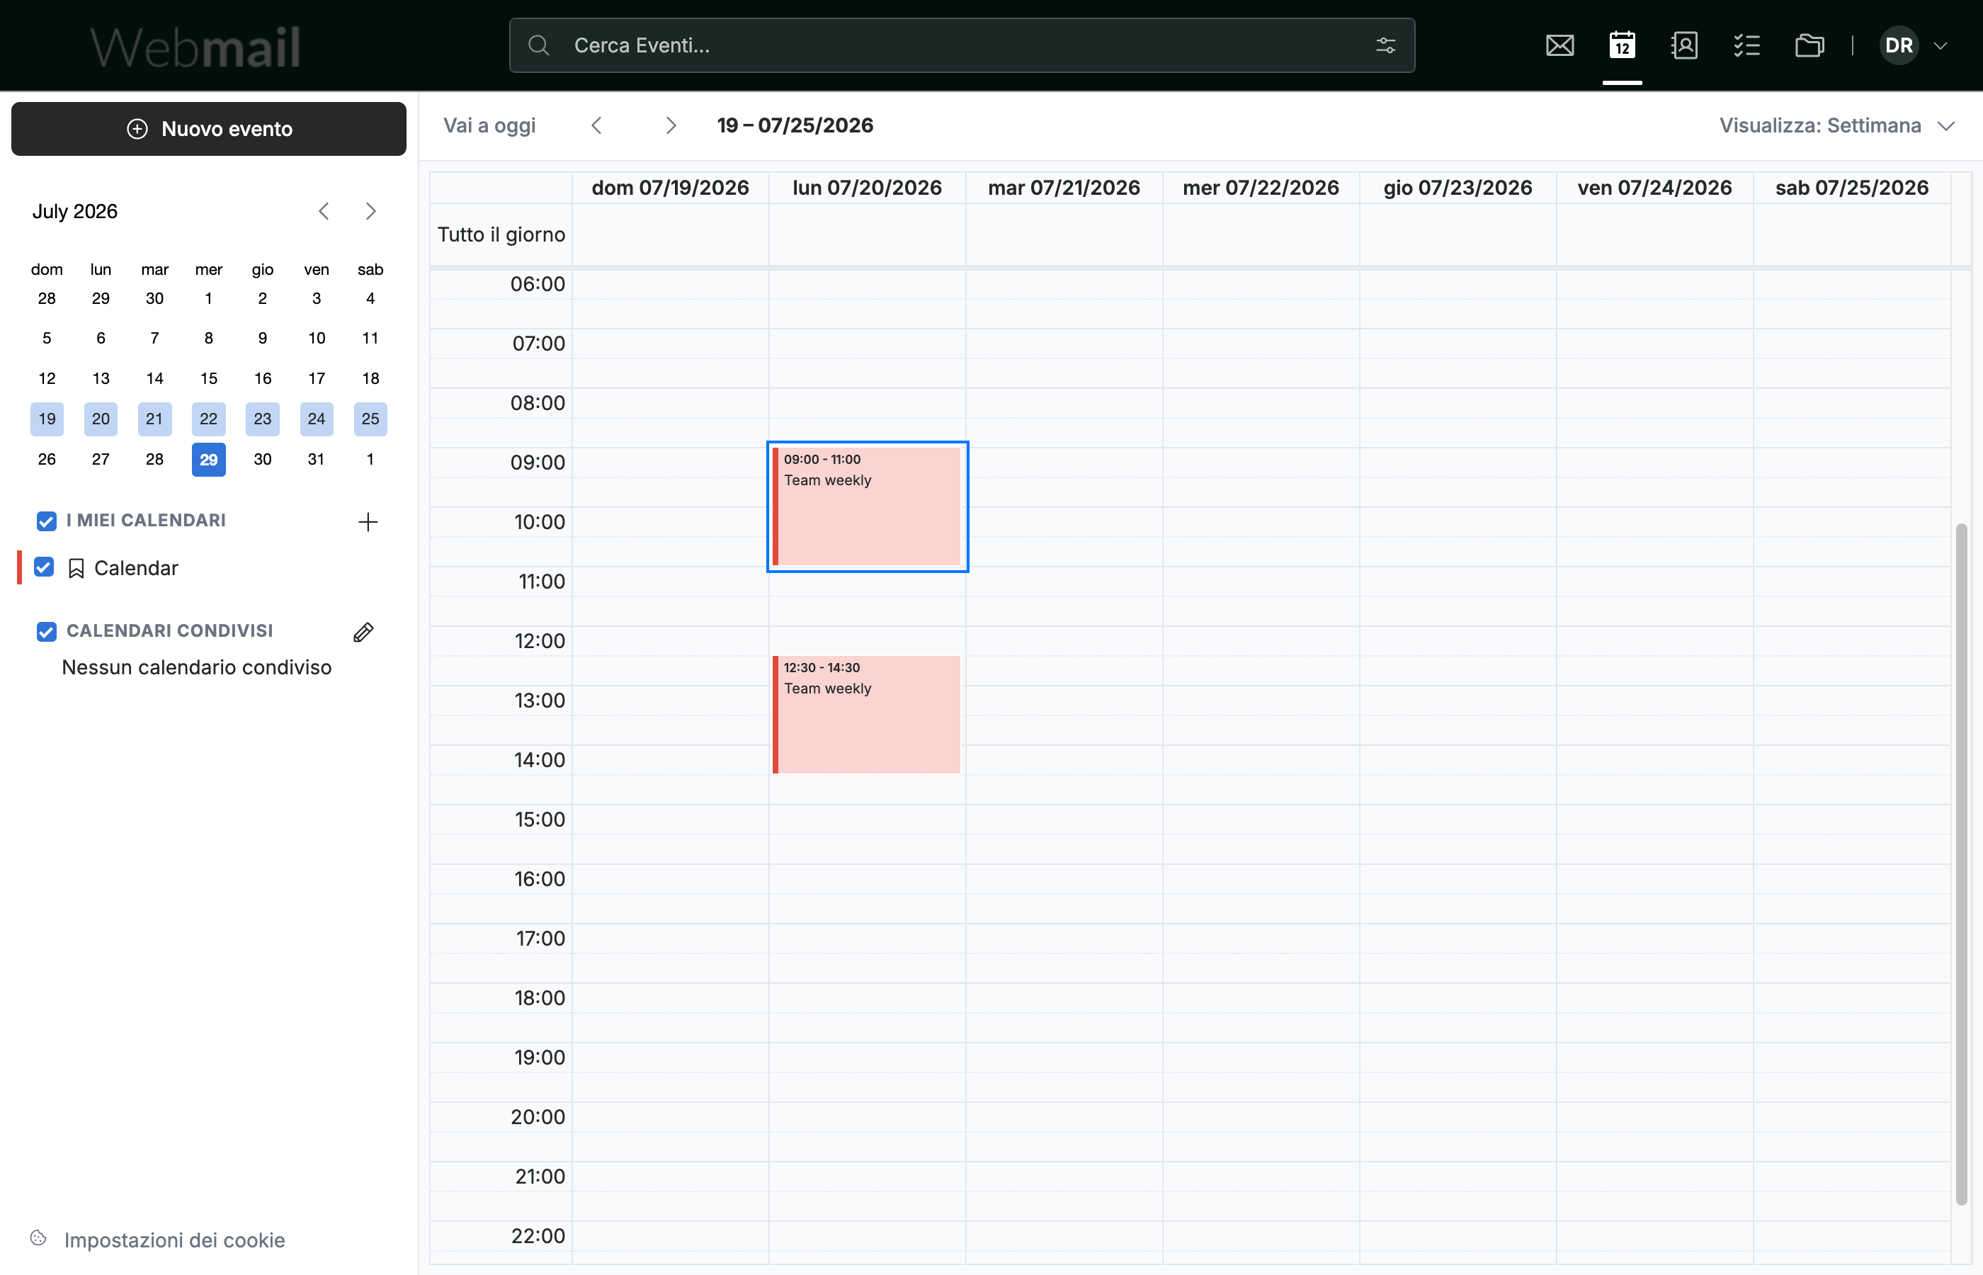Select July 10 in mini calendar
The height and width of the screenshot is (1275, 1983).
(316, 338)
